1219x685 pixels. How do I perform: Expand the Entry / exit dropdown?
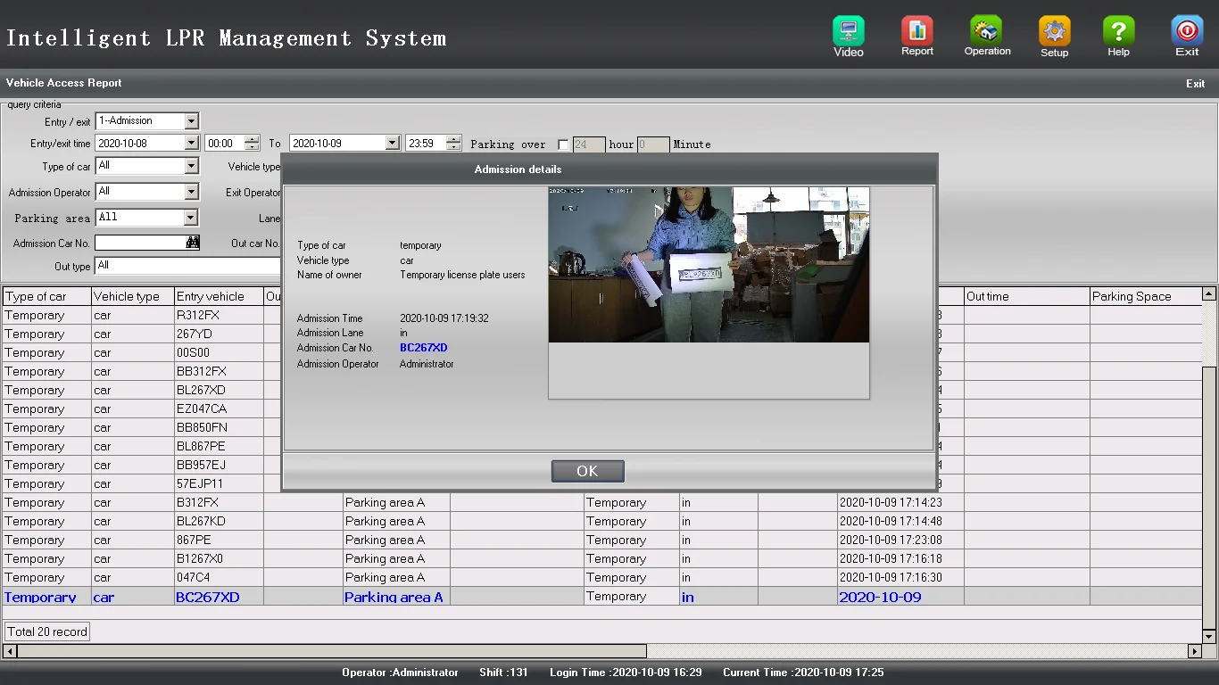coord(191,121)
